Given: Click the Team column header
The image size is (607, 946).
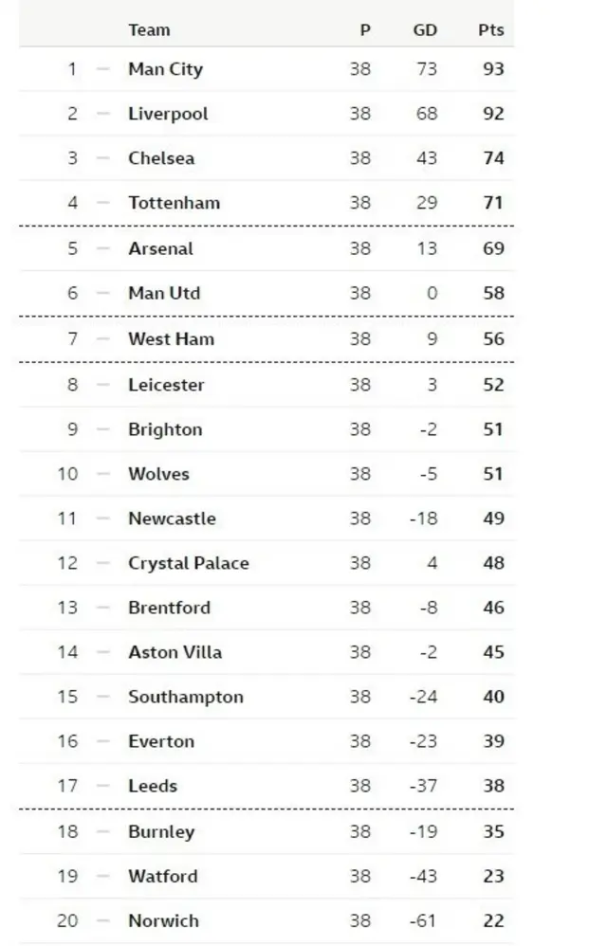Looking at the screenshot, I should (149, 30).
